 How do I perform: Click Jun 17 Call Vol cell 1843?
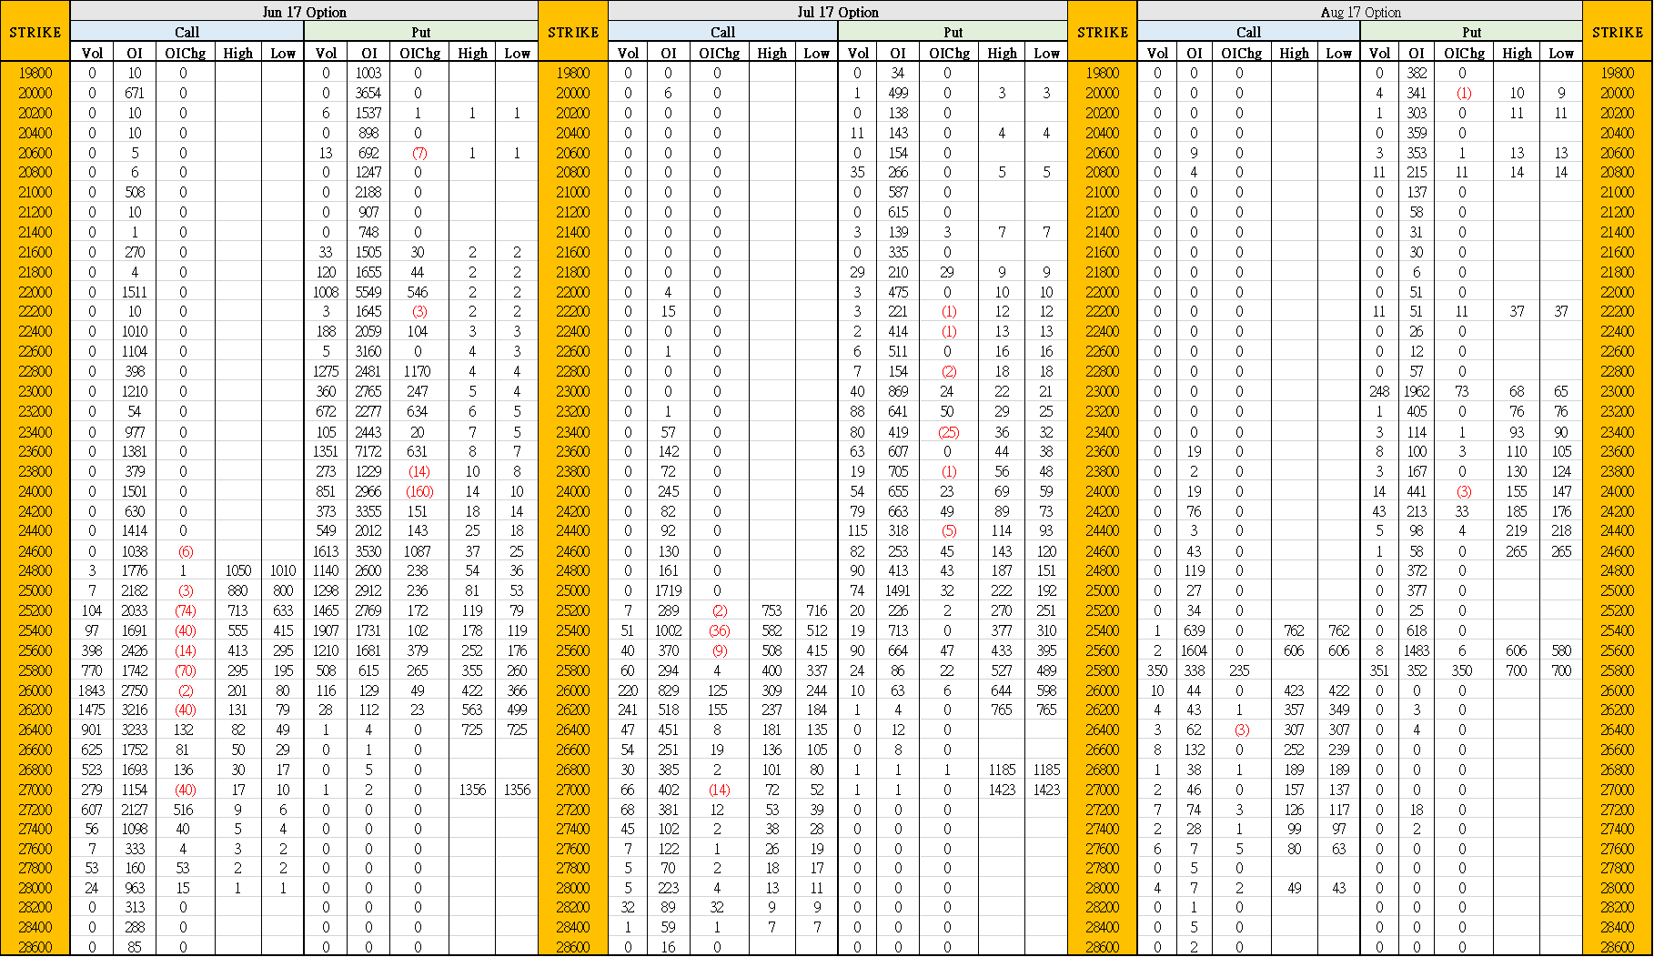92,690
